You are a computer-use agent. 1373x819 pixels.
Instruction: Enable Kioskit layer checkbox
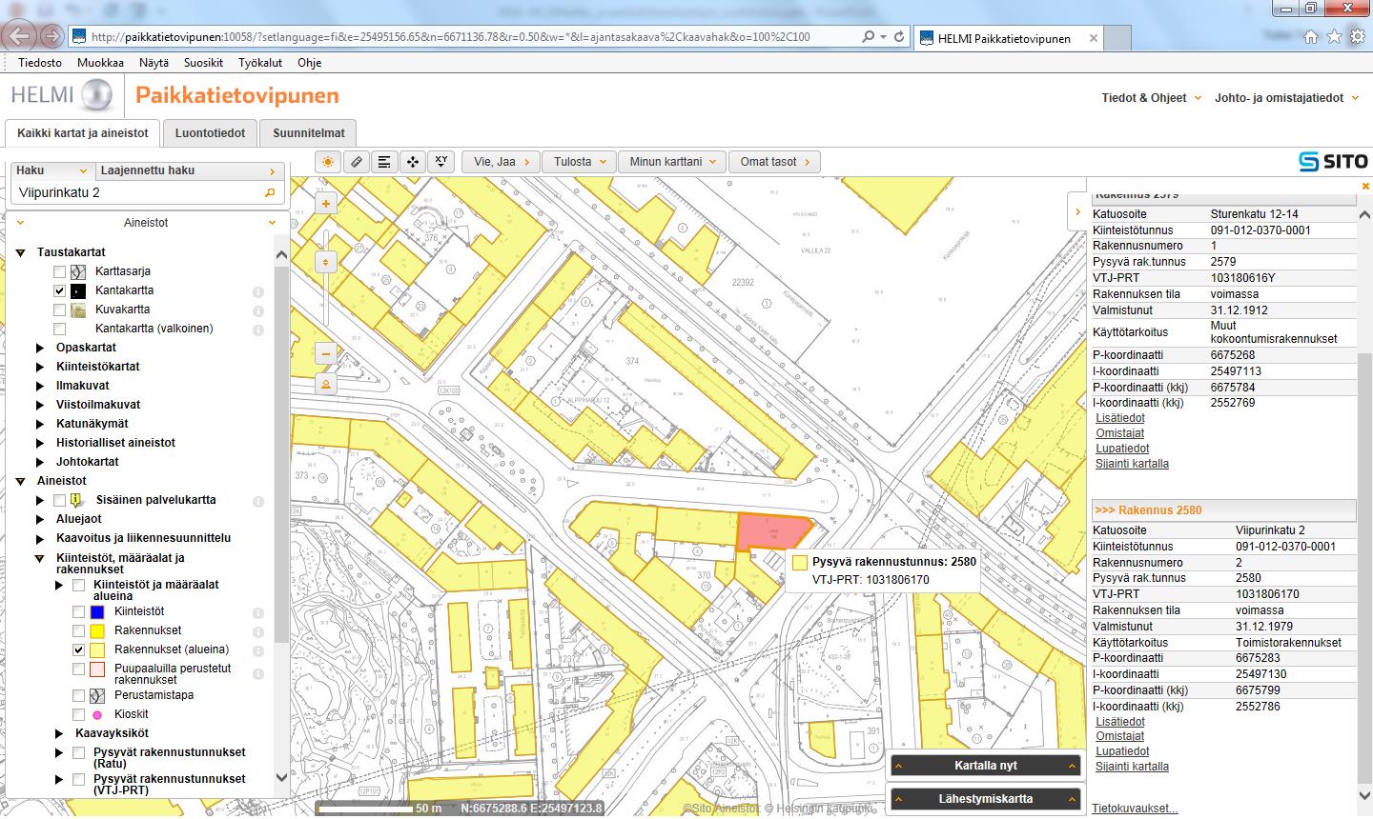coord(79,714)
